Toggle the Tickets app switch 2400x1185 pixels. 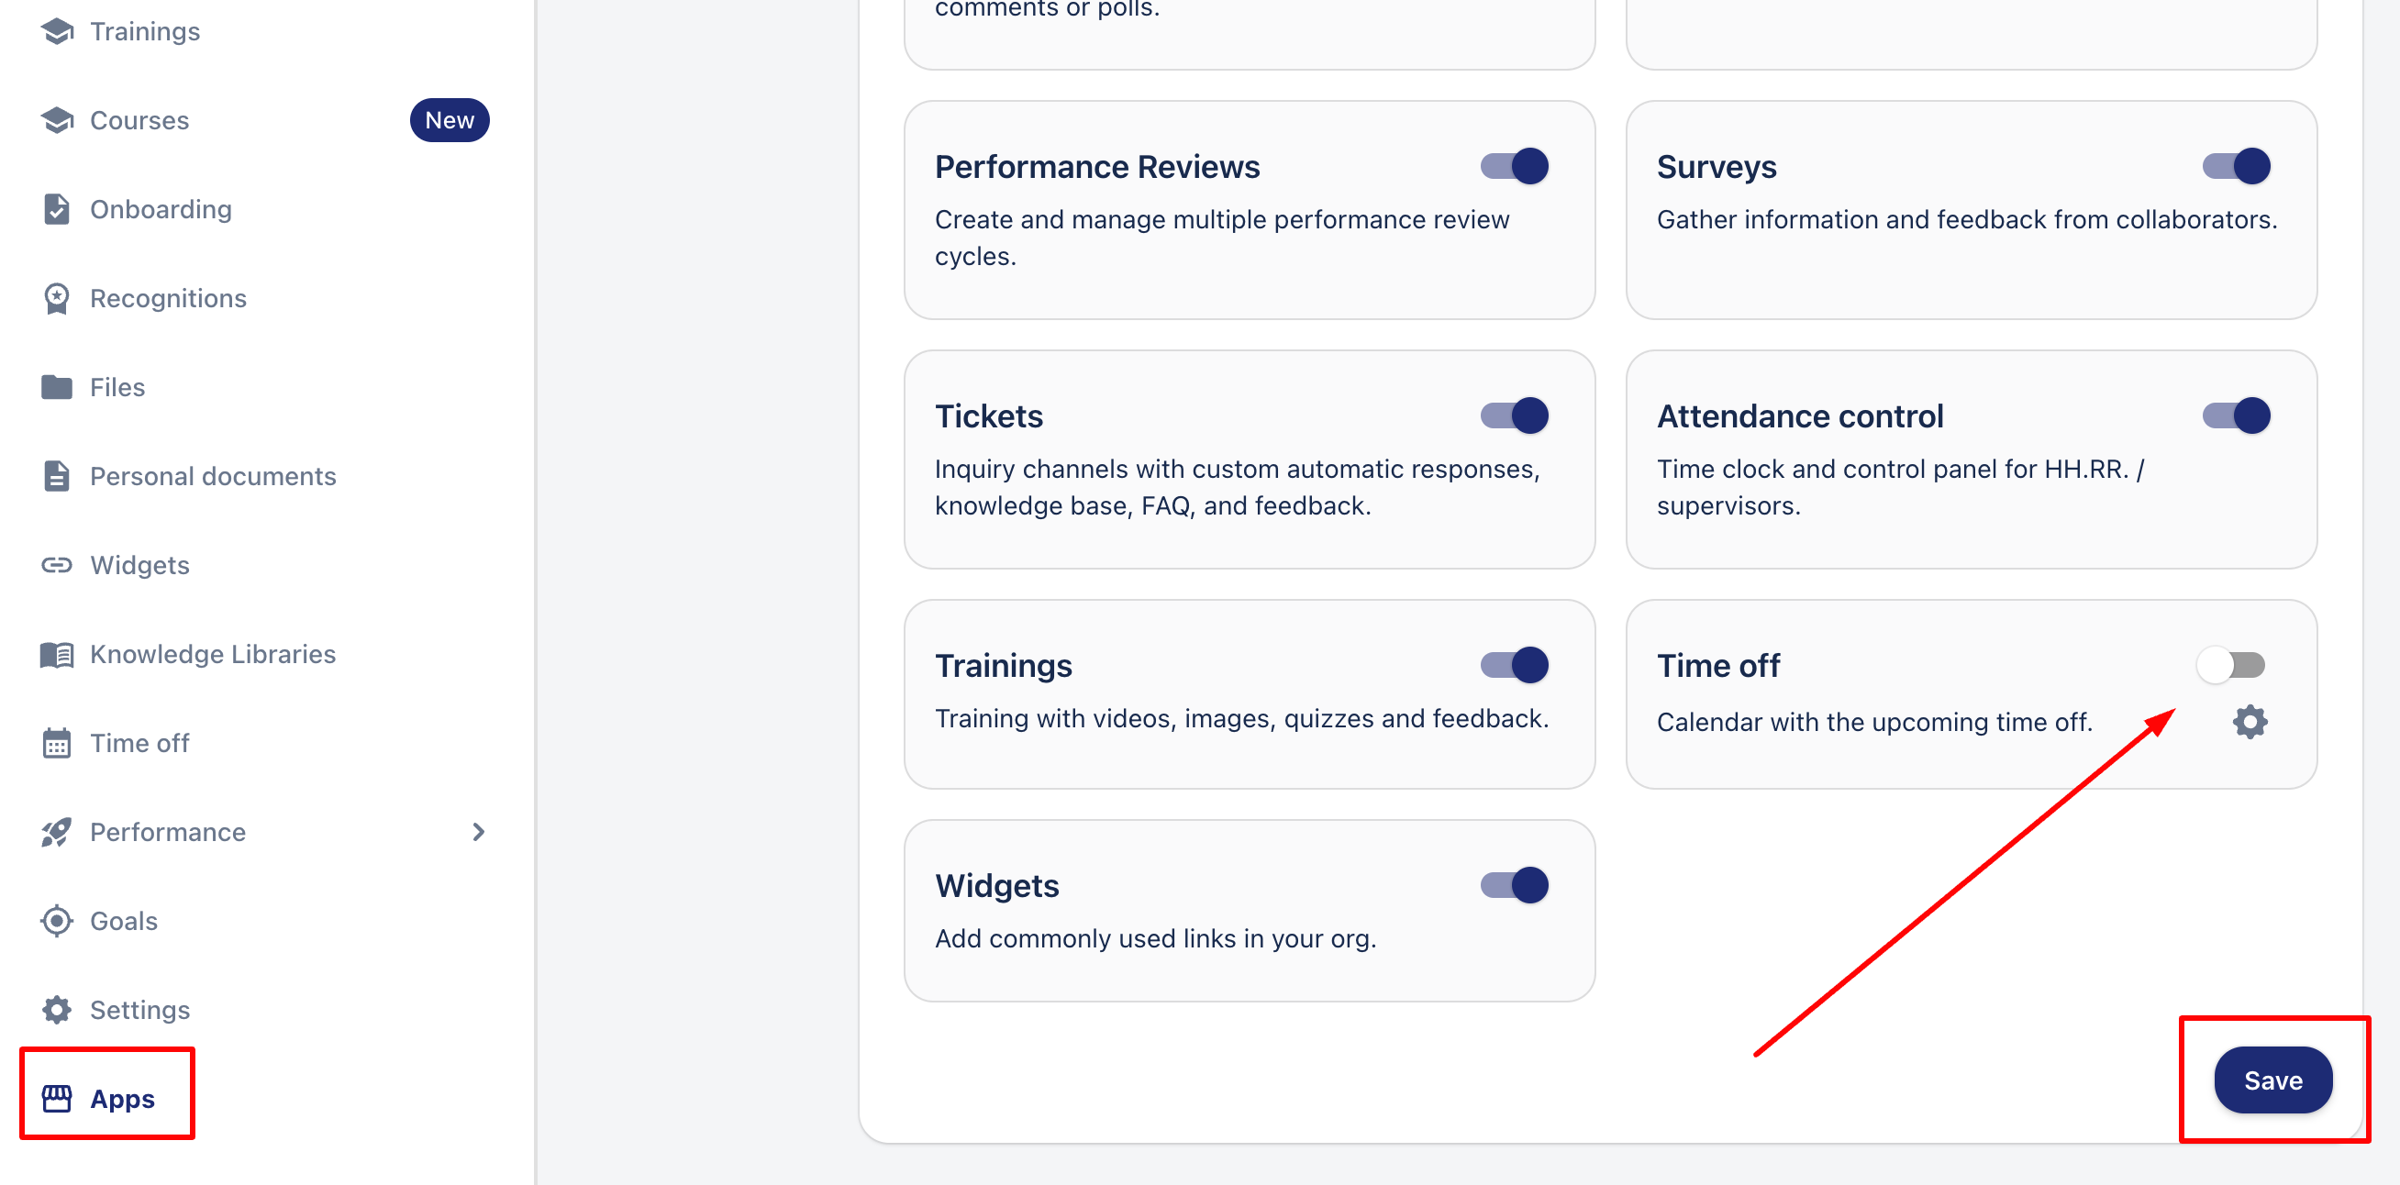(1514, 415)
